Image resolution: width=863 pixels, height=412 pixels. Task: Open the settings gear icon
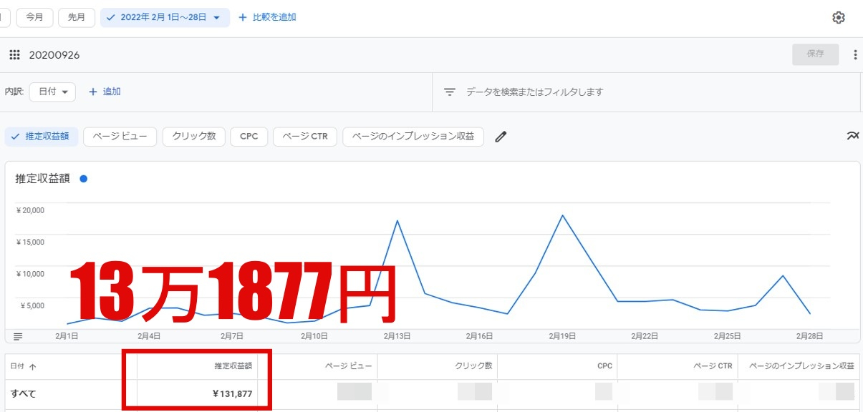click(839, 17)
